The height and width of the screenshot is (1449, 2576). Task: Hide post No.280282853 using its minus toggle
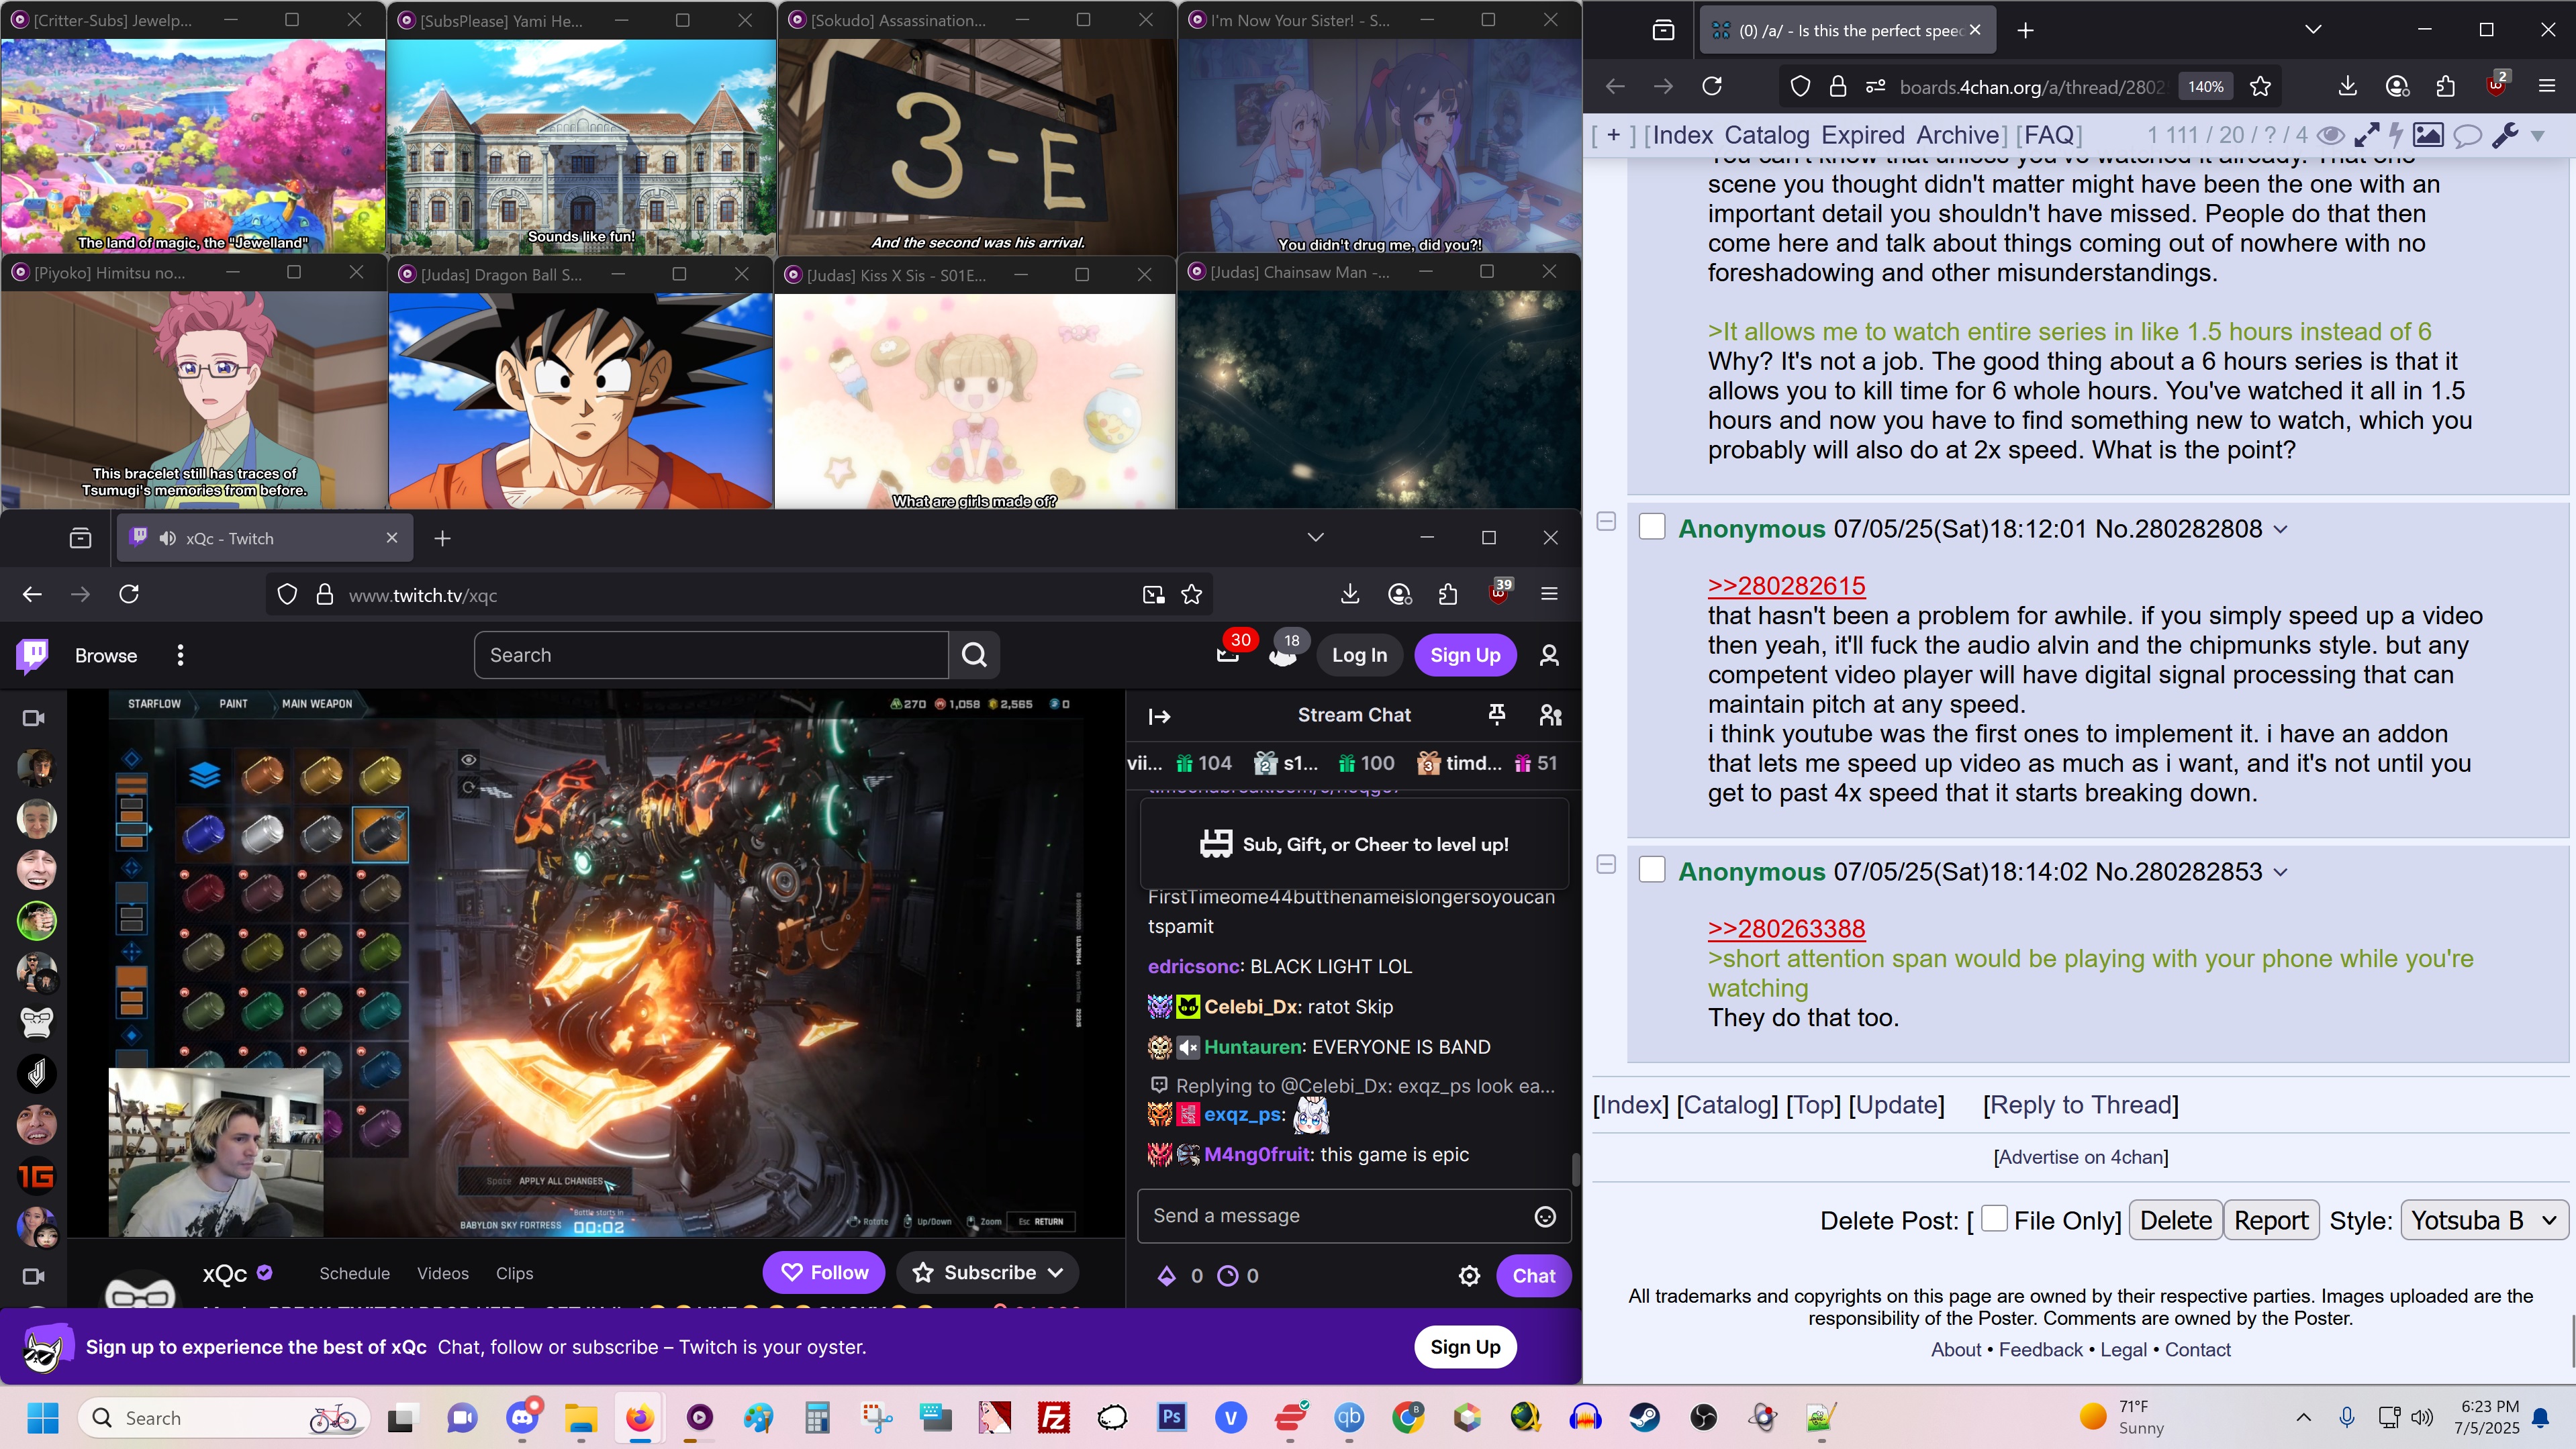[1606, 864]
